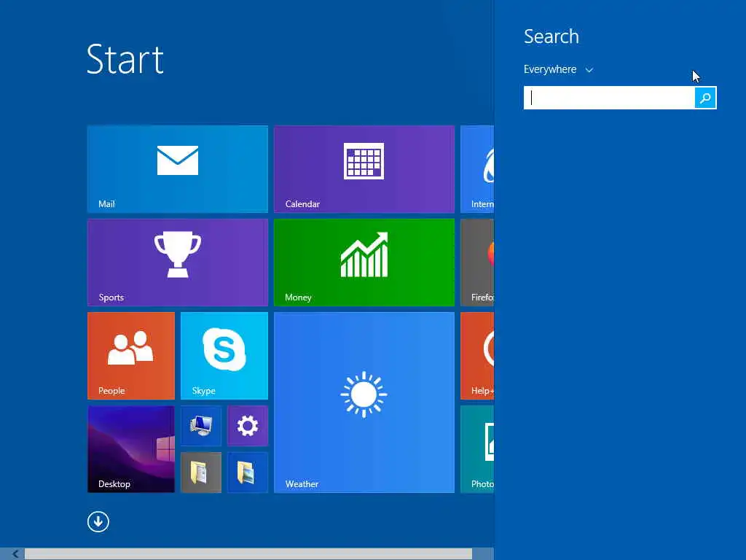Expand the Everywhere search scope dropdown
Viewport: 746px width, 560px height.
(558, 69)
